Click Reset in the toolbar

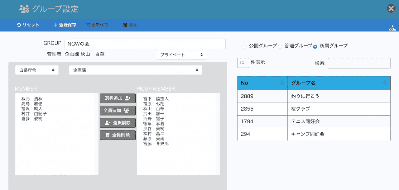click(28, 25)
